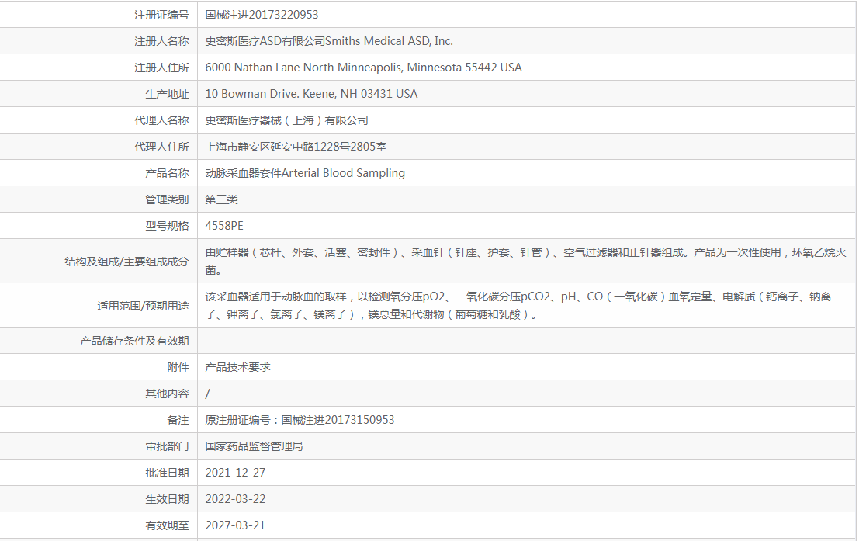The width and height of the screenshot is (866, 541).
Task: Click approval date 2021-12-27
Action: coord(235,473)
